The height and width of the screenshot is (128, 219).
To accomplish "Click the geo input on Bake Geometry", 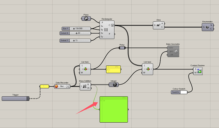I will click(171, 51).
